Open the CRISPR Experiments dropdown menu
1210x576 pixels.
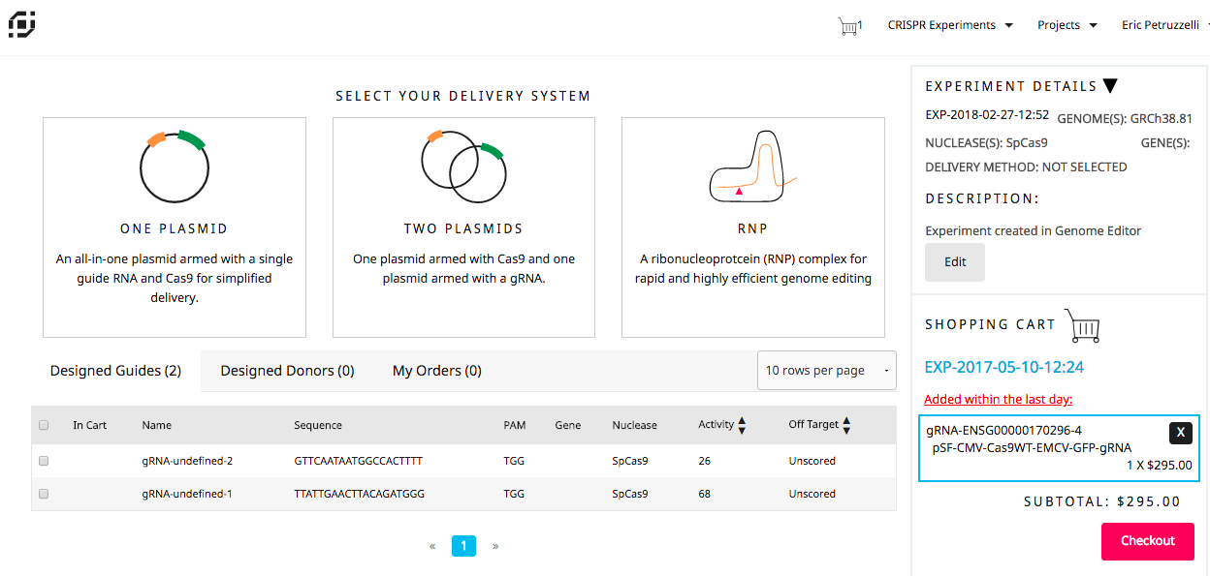point(950,25)
